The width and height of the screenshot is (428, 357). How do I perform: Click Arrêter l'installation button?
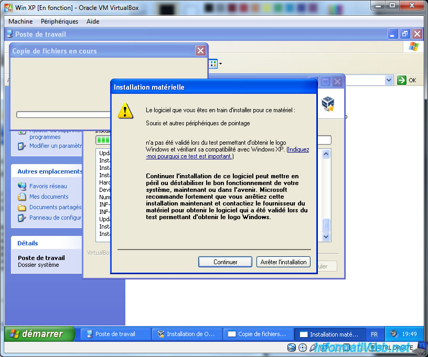(x=283, y=262)
